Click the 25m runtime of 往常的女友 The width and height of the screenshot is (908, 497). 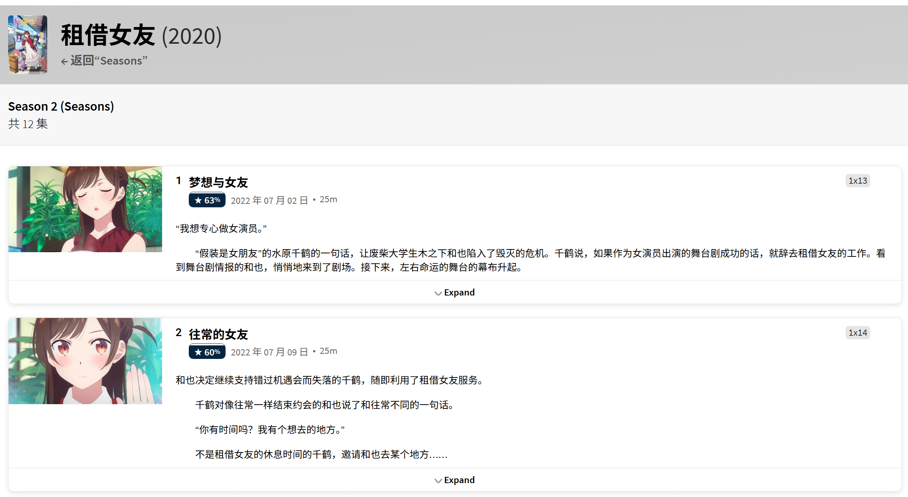click(328, 351)
